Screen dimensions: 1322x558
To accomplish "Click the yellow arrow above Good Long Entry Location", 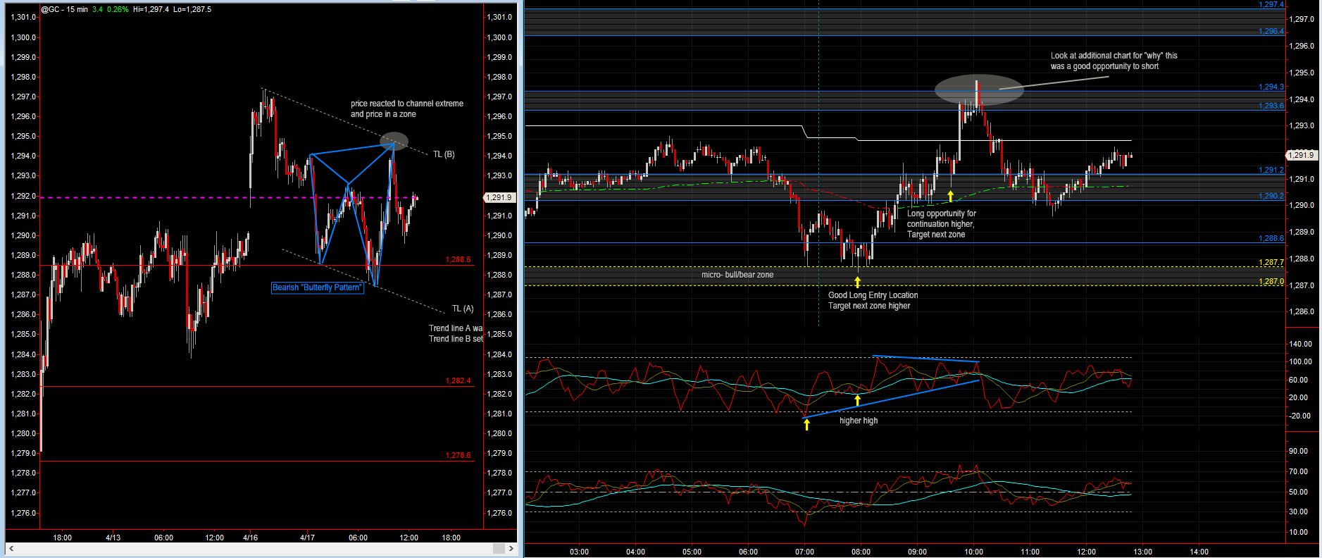I will click(857, 283).
